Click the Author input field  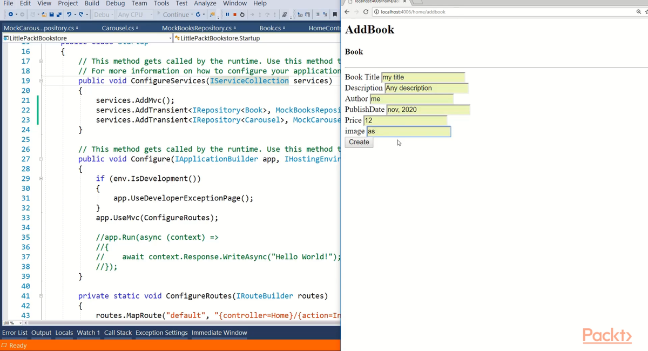pyautogui.click(x=412, y=99)
